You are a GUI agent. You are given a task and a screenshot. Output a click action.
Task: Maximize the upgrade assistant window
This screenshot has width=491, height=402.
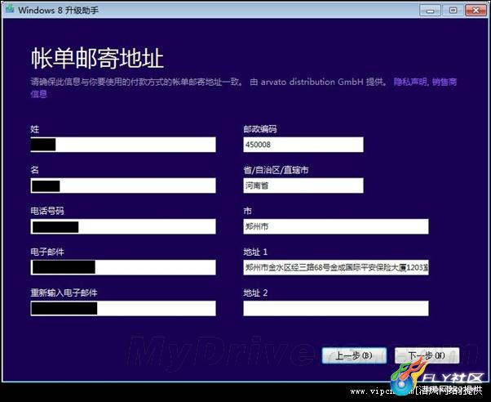pos(453,11)
